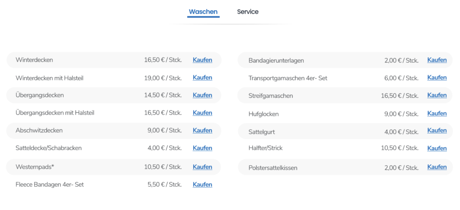Buy Halfter/Strick washing
460x210 pixels.
[437, 148]
